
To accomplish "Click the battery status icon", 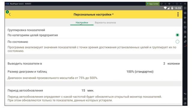I will coord(172,8).
